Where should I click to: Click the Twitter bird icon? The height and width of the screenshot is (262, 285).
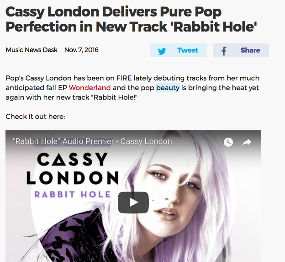tap(162, 51)
